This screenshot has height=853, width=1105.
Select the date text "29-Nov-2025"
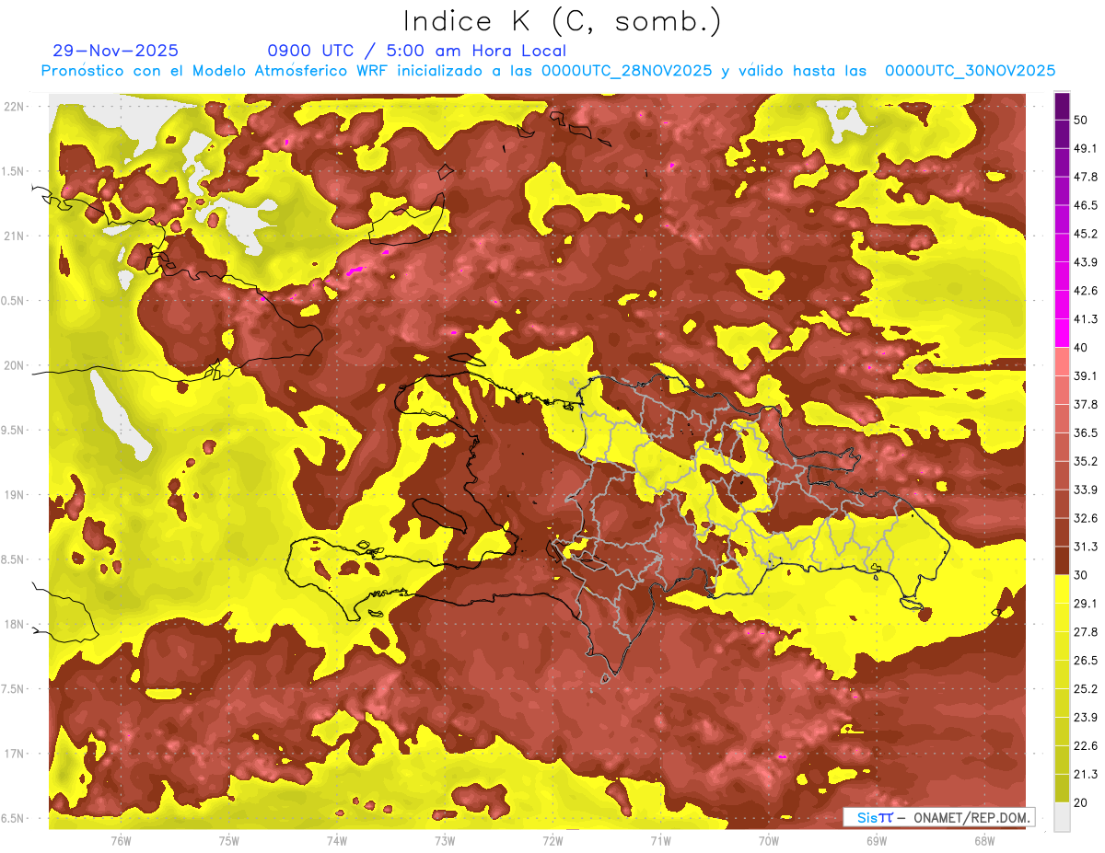117,51
